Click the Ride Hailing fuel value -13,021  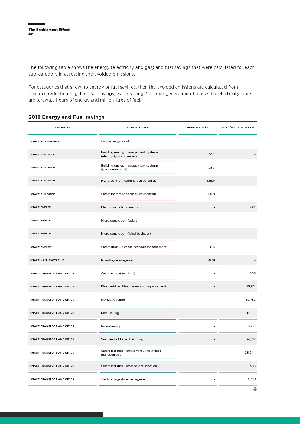coord(250,313)
